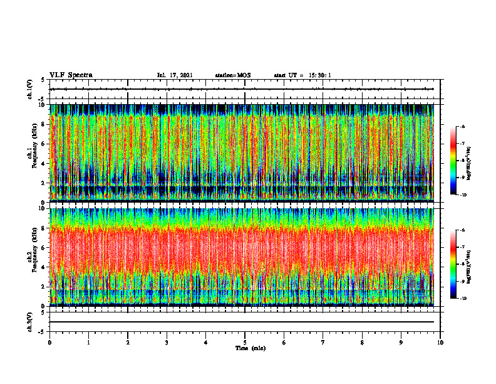Click the 'ch.1(V)' waveform axis label
496x384 pixels.
[x=29, y=89]
